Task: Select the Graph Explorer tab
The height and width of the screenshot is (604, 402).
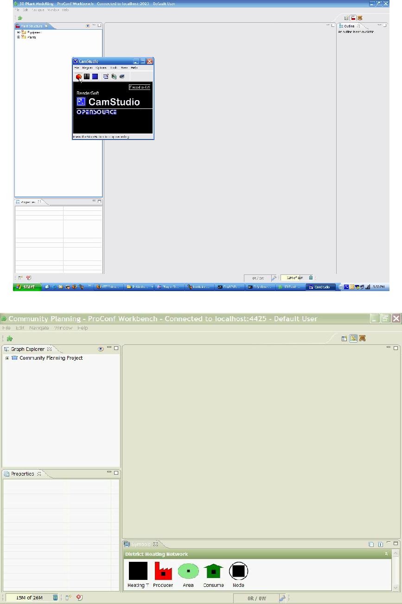Action: click(27, 349)
